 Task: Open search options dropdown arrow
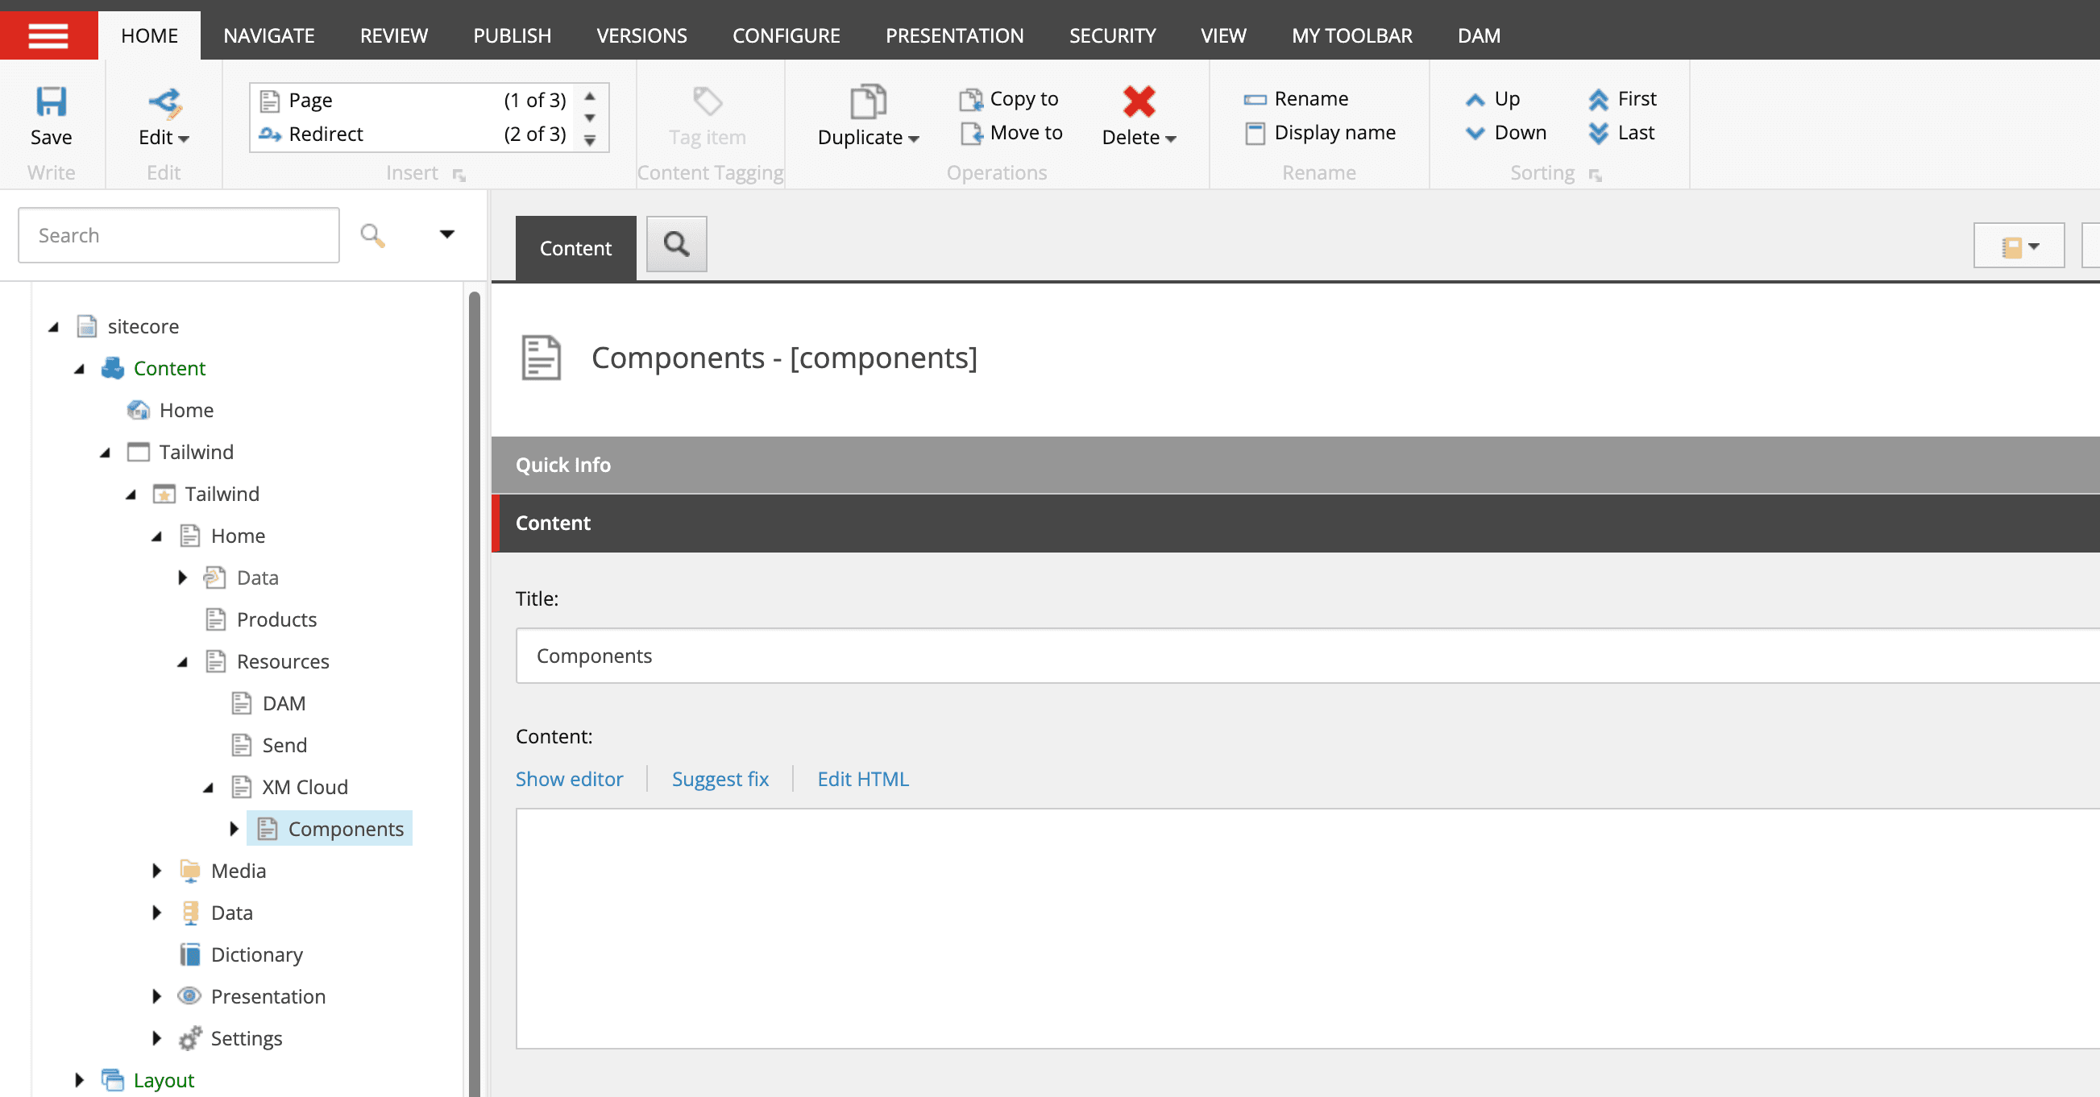point(446,234)
